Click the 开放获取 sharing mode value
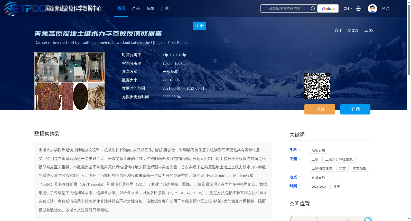 tap(170, 72)
